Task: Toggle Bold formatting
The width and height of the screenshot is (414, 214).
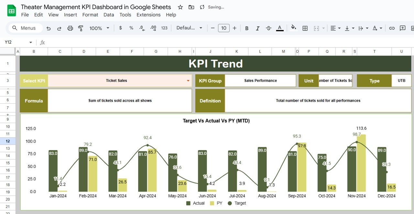Action: click(247, 28)
